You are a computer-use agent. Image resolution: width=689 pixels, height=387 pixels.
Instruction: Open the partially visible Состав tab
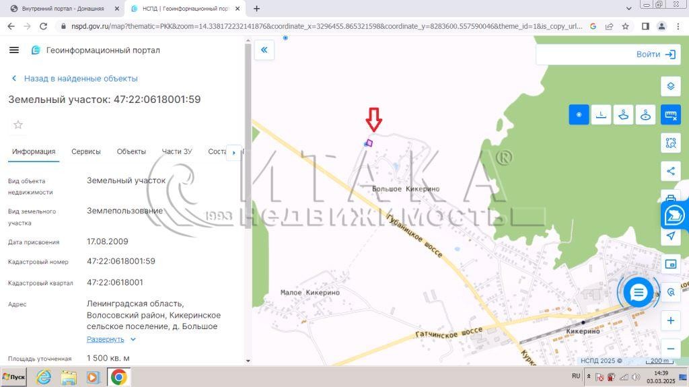(x=217, y=151)
